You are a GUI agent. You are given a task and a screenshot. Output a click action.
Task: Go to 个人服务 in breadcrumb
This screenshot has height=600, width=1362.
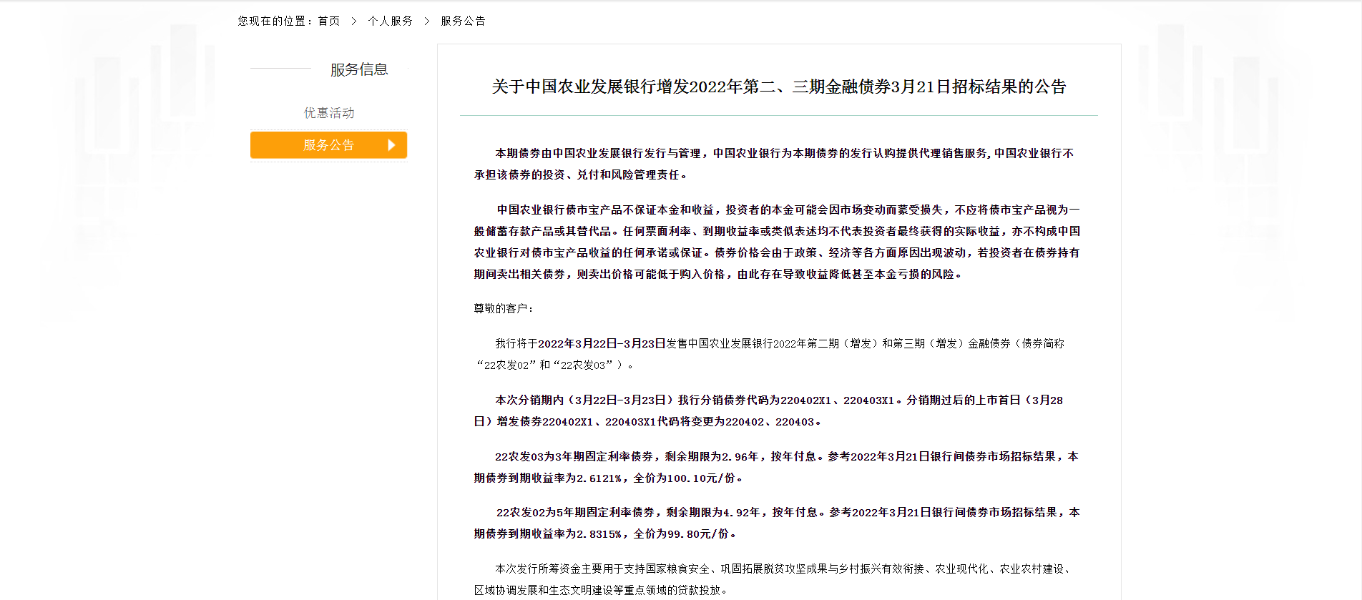click(391, 21)
